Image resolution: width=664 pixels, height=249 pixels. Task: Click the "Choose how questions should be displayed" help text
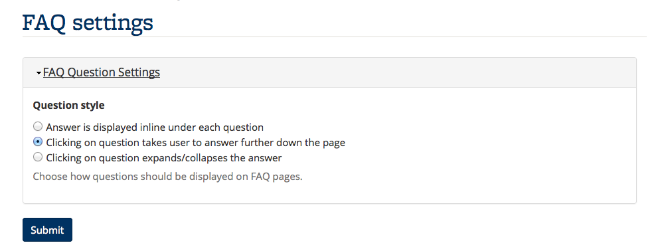[168, 176]
